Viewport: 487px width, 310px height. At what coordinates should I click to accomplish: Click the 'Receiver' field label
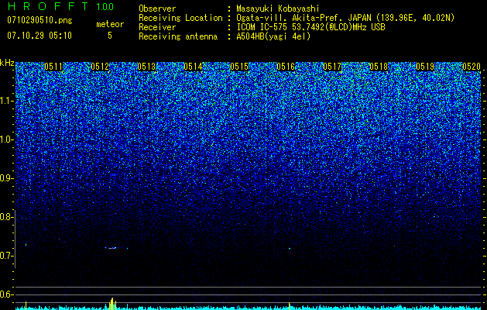click(157, 27)
